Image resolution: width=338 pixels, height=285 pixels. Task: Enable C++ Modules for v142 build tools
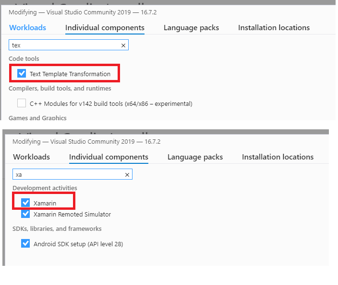click(x=22, y=103)
